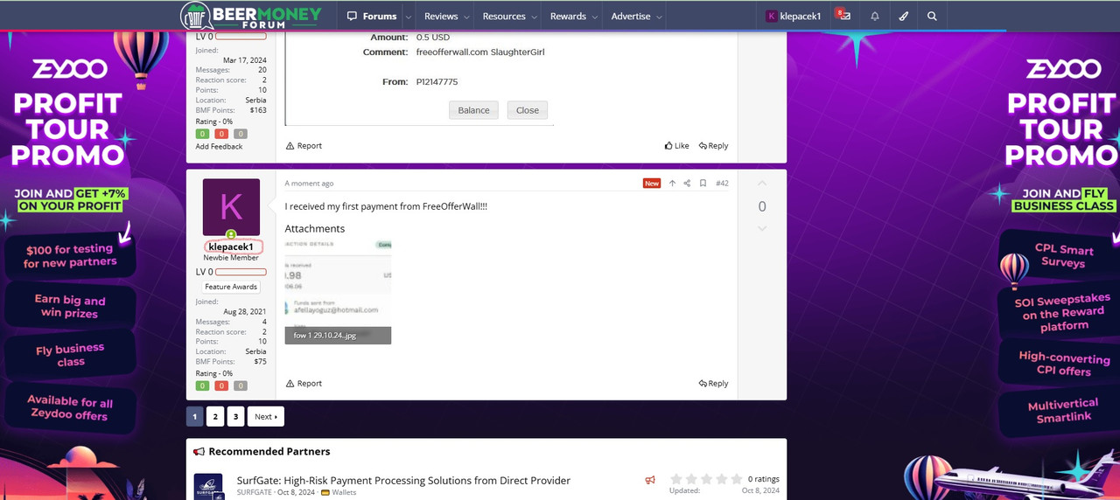The image size is (1120, 500).
Task: Open the search magnifier in the navbar
Action: (932, 16)
